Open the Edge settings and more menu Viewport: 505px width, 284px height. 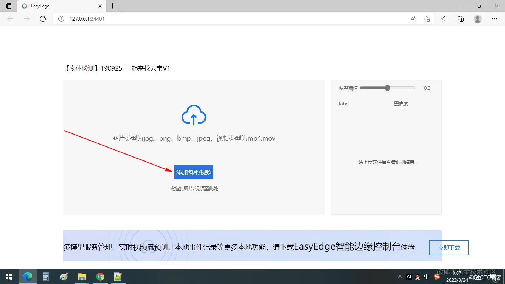[495, 19]
